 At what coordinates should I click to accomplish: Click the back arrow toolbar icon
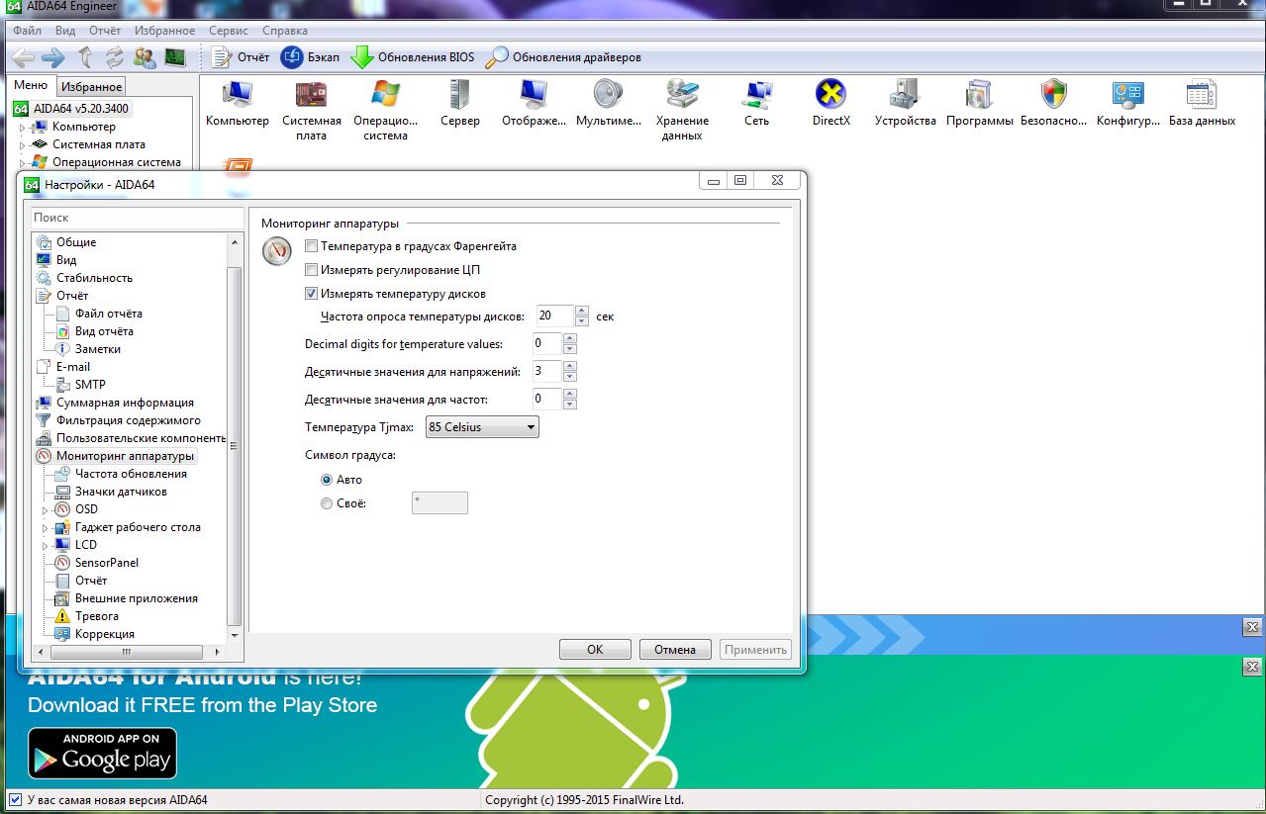pos(24,57)
